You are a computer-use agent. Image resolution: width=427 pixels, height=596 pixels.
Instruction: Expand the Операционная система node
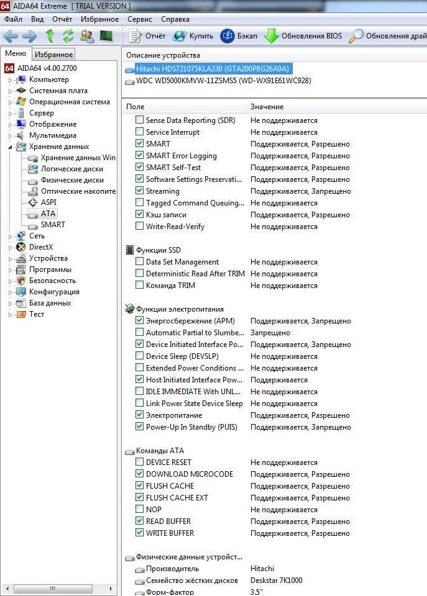(11, 102)
